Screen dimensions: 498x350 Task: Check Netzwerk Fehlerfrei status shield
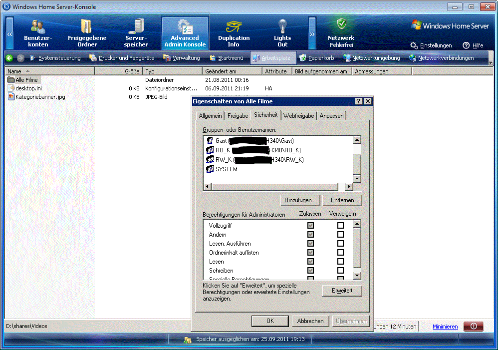[x=342, y=23]
